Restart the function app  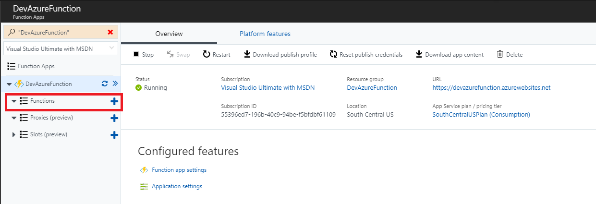(x=216, y=55)
